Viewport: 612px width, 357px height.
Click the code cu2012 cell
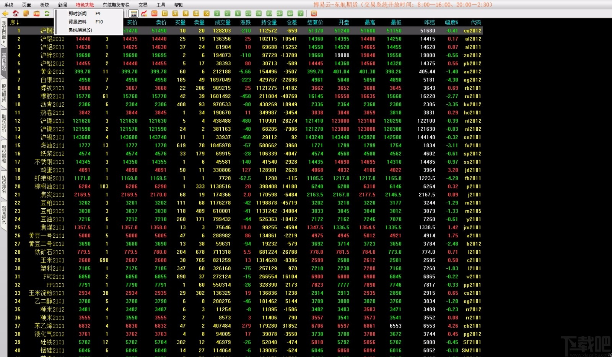click(x=473, y=31)
